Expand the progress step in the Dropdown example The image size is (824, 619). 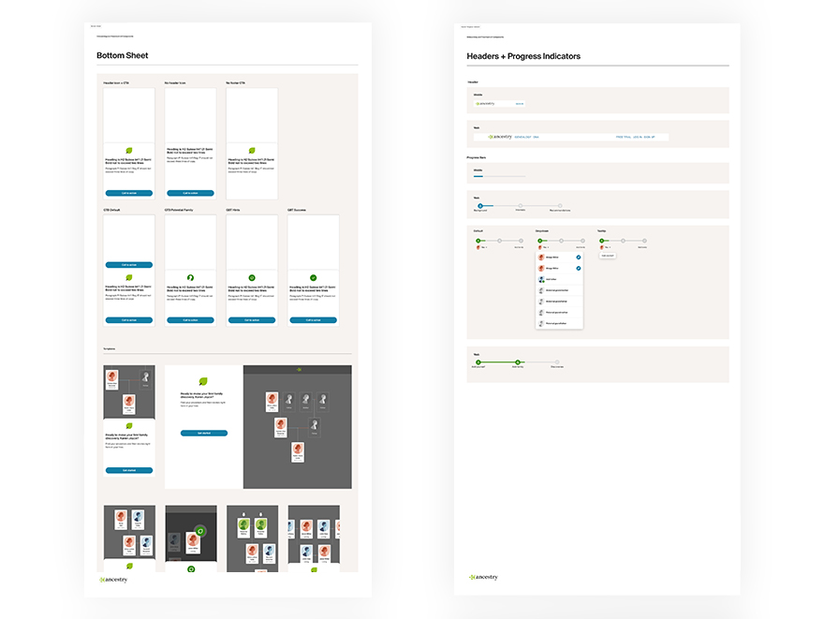click(x=540, y=241)
